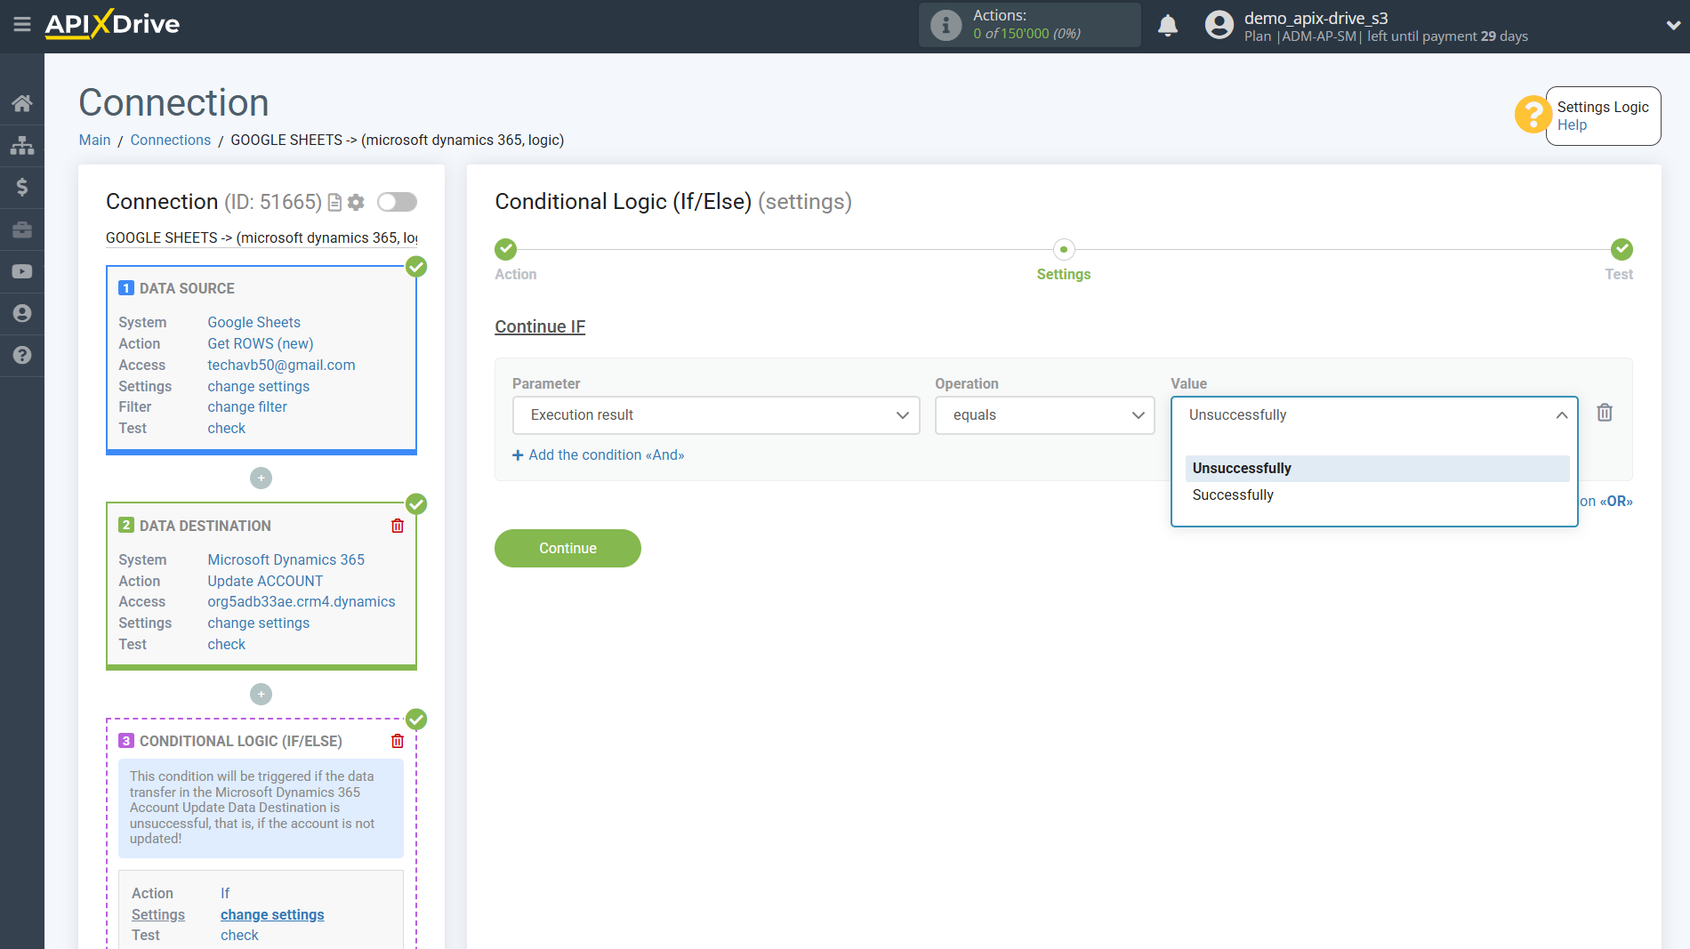Image resolution: width=1690 pixels, height=949 pixels.
Task: Copy connection via document icon
Action: point(334,203)
